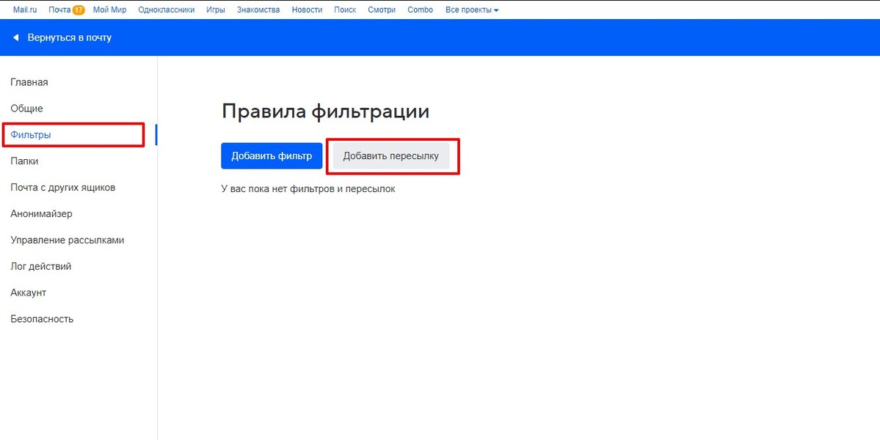The height and width of the screenshot is (440, 880).
Task: Open Почта with the 17 badge
Action: point(66,10)
